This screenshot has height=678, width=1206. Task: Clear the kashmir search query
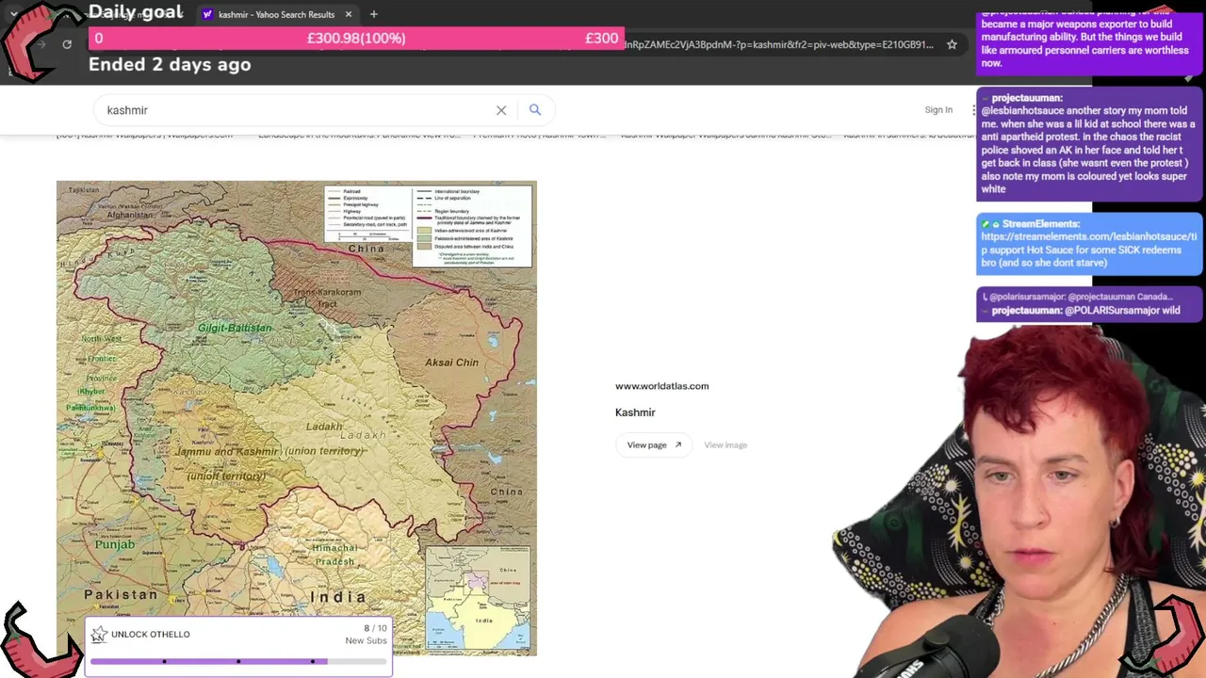point(501,110)
